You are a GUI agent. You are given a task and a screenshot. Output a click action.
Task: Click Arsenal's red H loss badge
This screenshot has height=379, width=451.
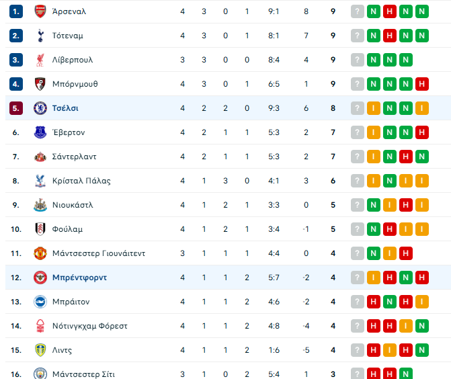[x=390, y=11]
